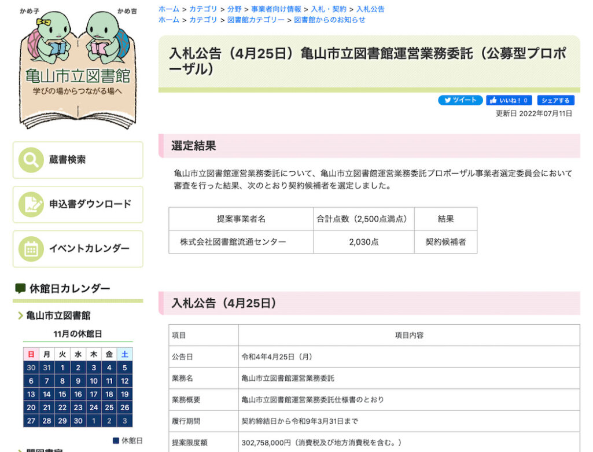Click day 30 in the calendar's last row
Image resolution: width=593 pixels, height=452 pixels.
(x=78, y=421)
